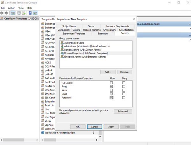Open the Action menu
The height and width of the screenshot is (145, 191).
pyautogui.click(x=11, y=8)
